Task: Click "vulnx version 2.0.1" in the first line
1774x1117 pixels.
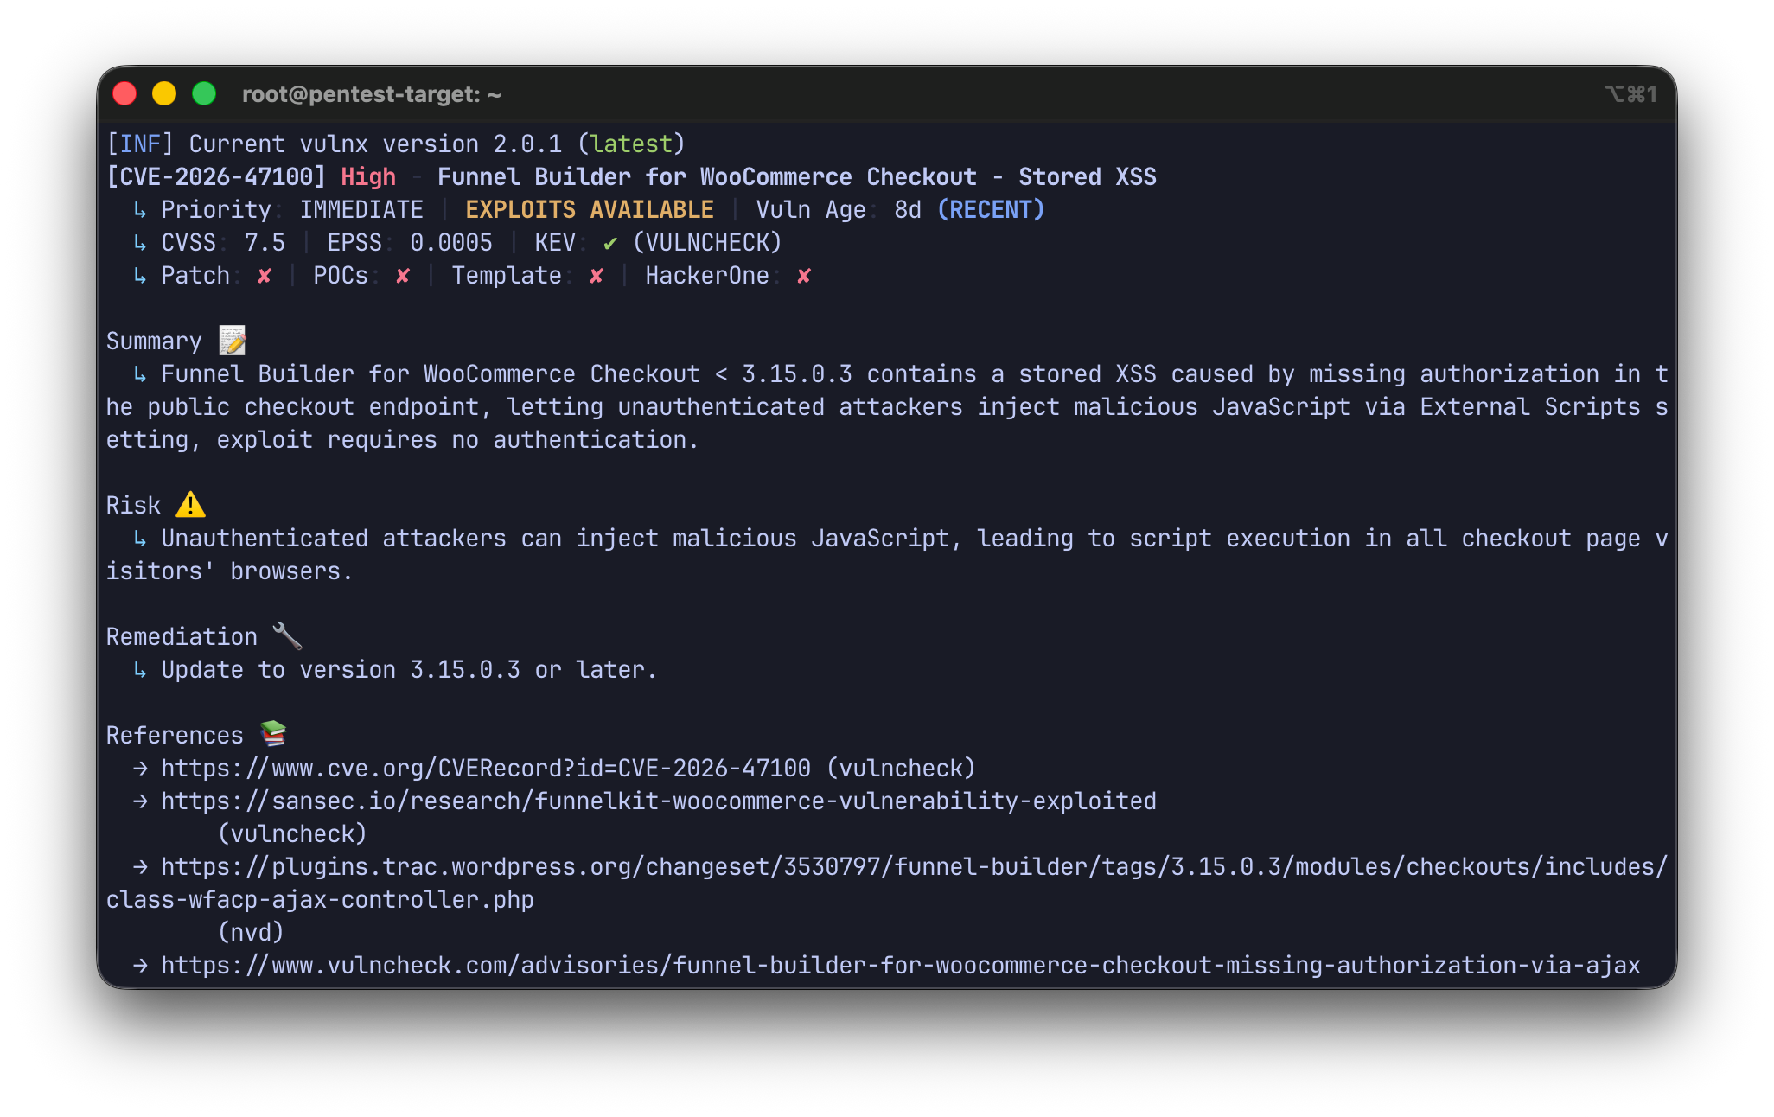Action: coord(431,144)
